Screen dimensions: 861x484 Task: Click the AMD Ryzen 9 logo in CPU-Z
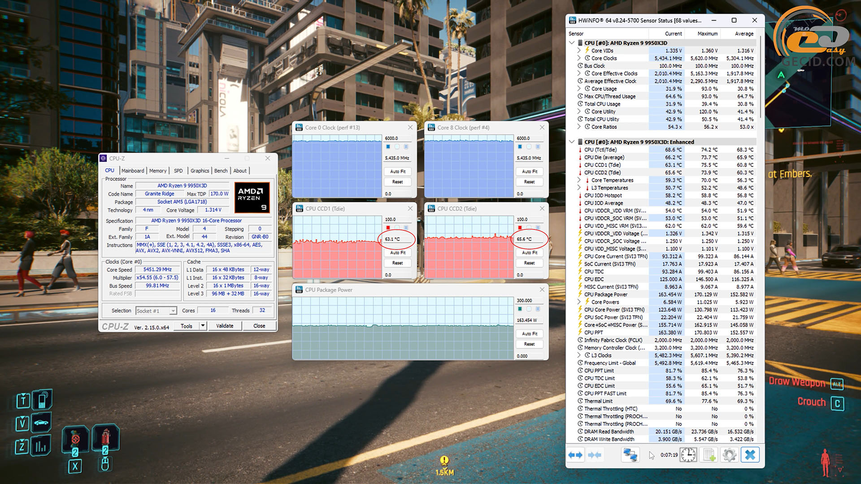tap(252, 197)
